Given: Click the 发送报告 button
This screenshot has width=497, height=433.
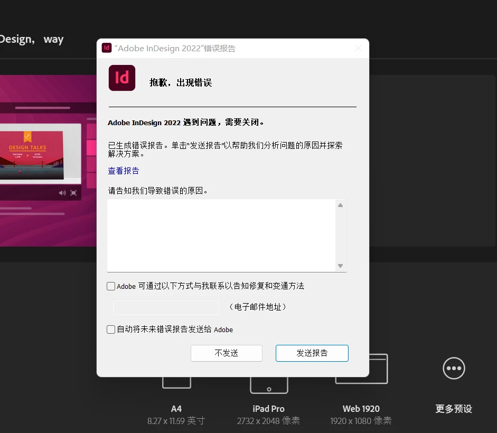Looking at the screenshot, I should [x=312, y=353].
